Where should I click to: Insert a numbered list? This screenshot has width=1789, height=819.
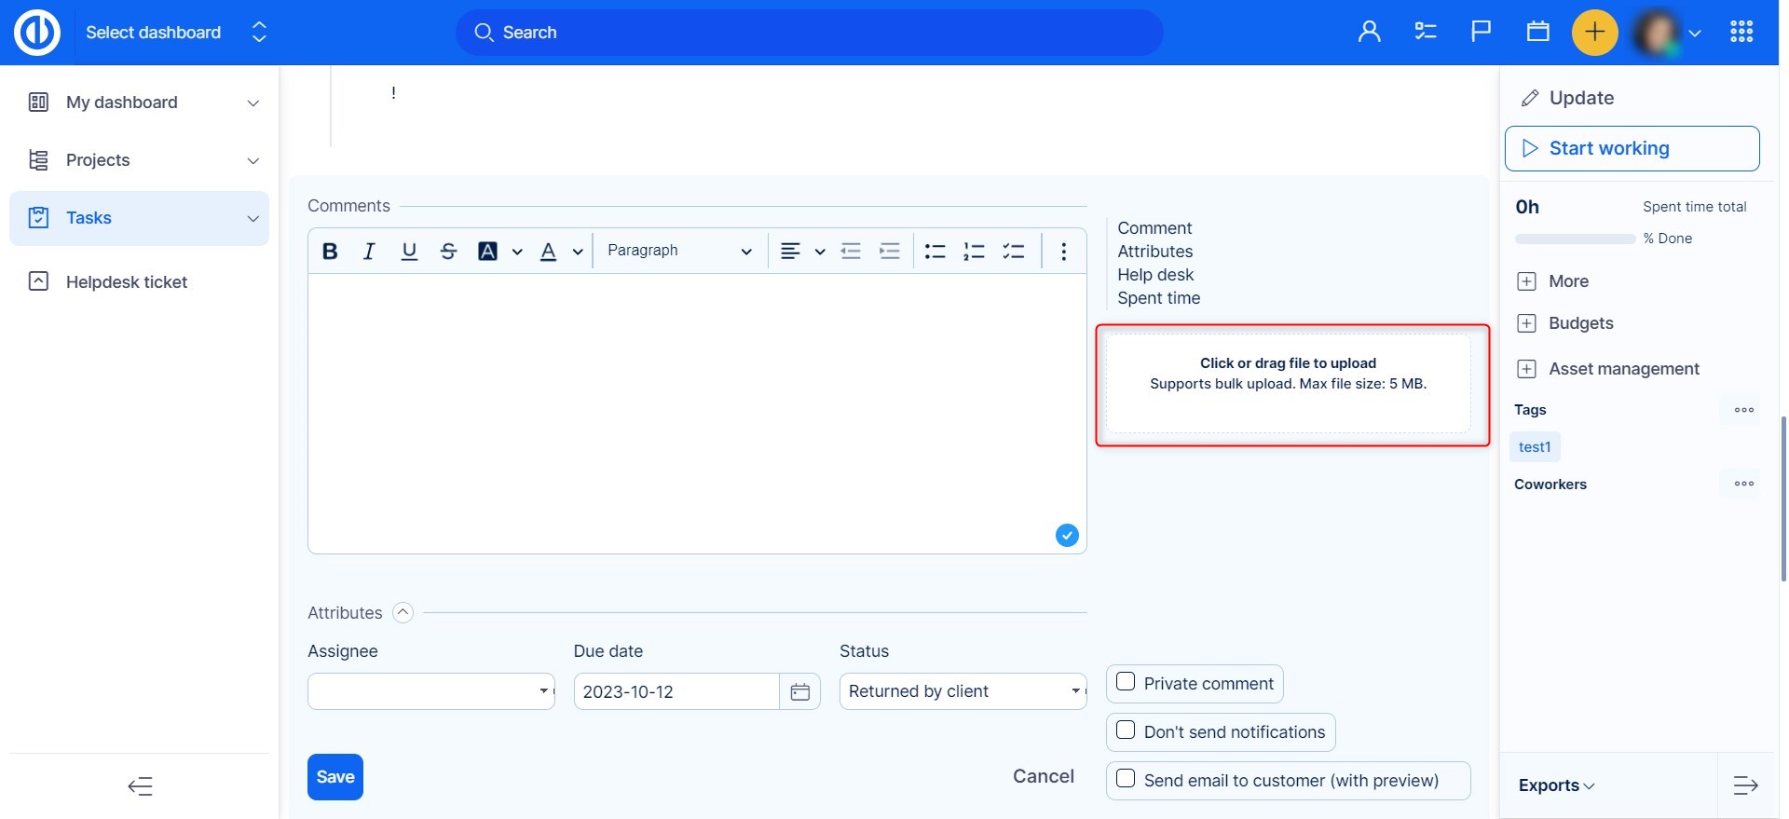click(974, 252)
